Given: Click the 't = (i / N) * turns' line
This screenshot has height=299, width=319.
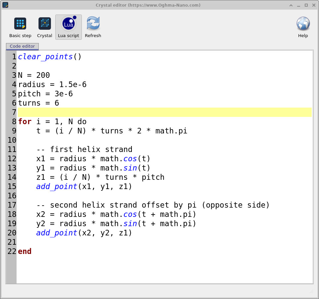Looking at the screenshot, I should 112,131.
